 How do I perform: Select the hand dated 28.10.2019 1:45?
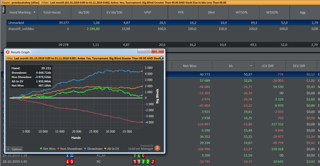click(x=15, y=161)
